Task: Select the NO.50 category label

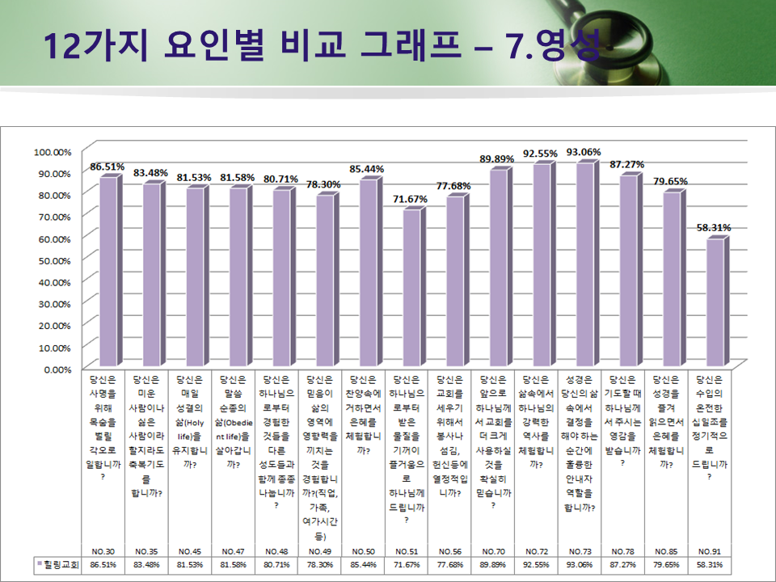Action: 365,550
